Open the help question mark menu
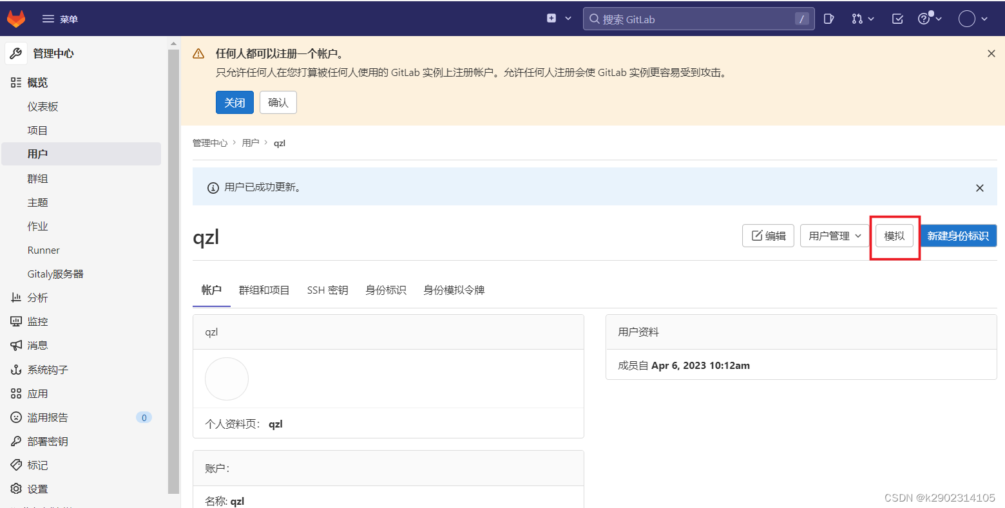 click(930, 19)
